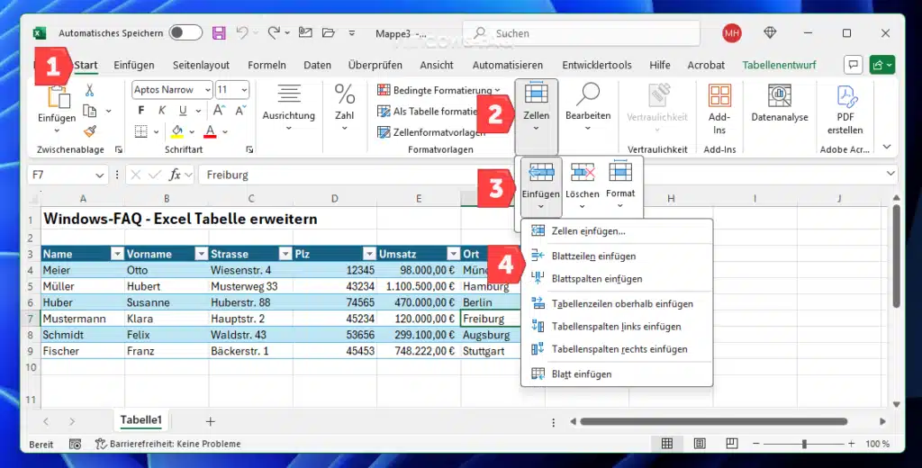Increase font size with the larger A
Screen dimensions: 922x468
pos(219,111)
